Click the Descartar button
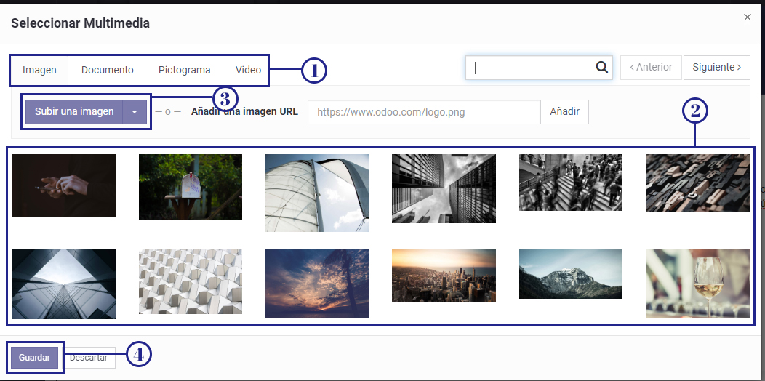 click(89, 358)
